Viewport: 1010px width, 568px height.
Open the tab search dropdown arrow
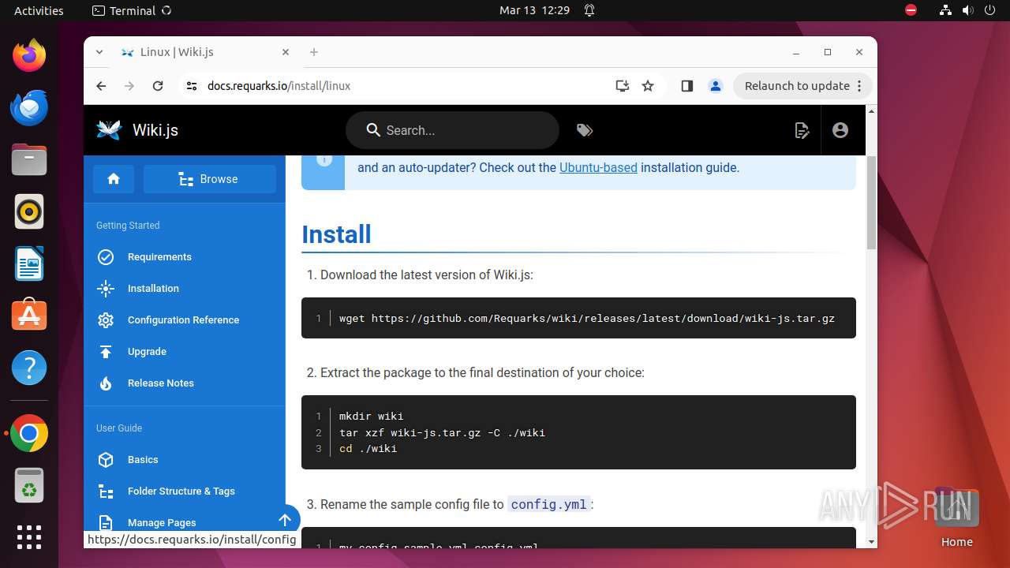pos(99,52)
